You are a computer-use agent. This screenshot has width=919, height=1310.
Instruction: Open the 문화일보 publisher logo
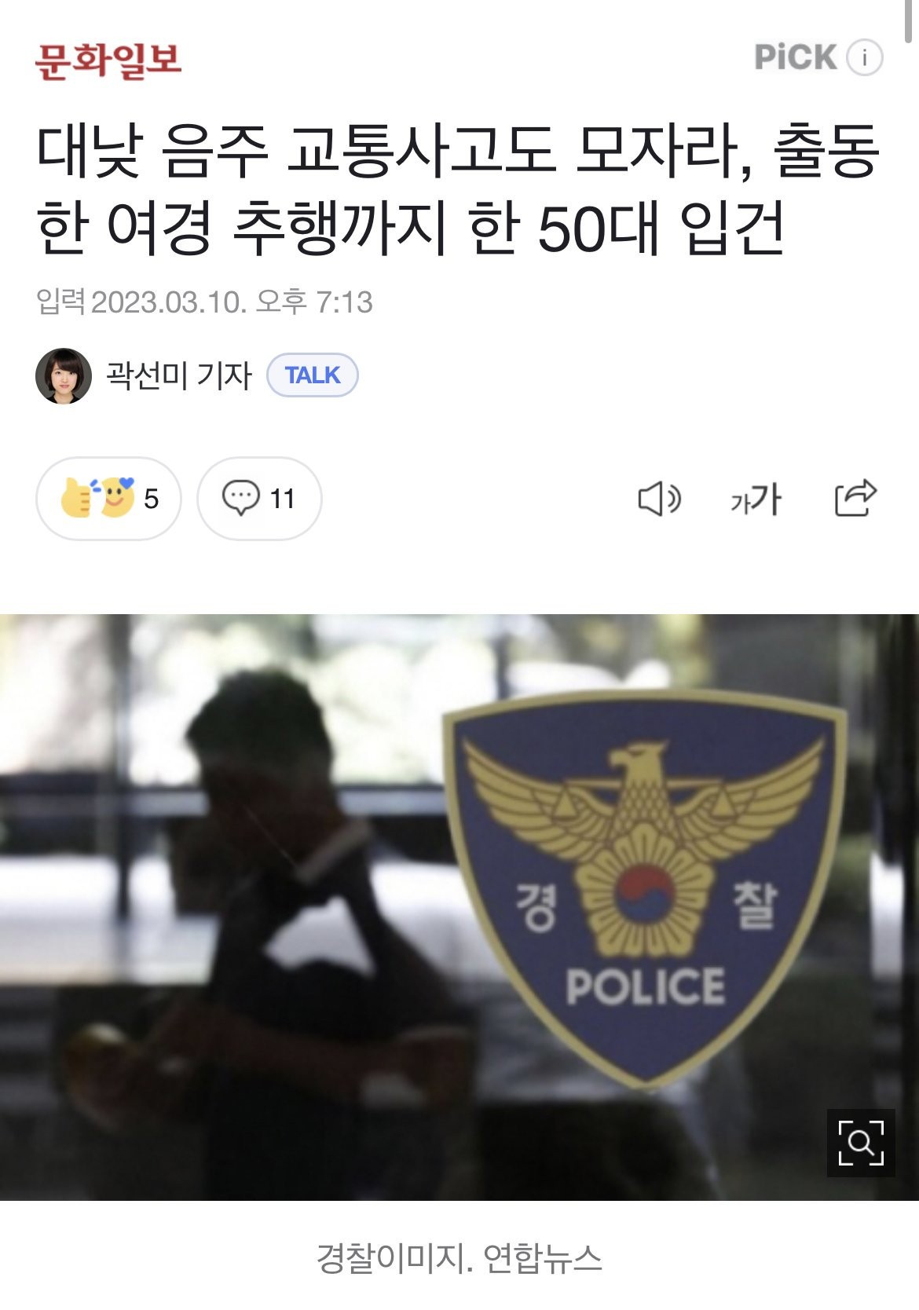108,60
